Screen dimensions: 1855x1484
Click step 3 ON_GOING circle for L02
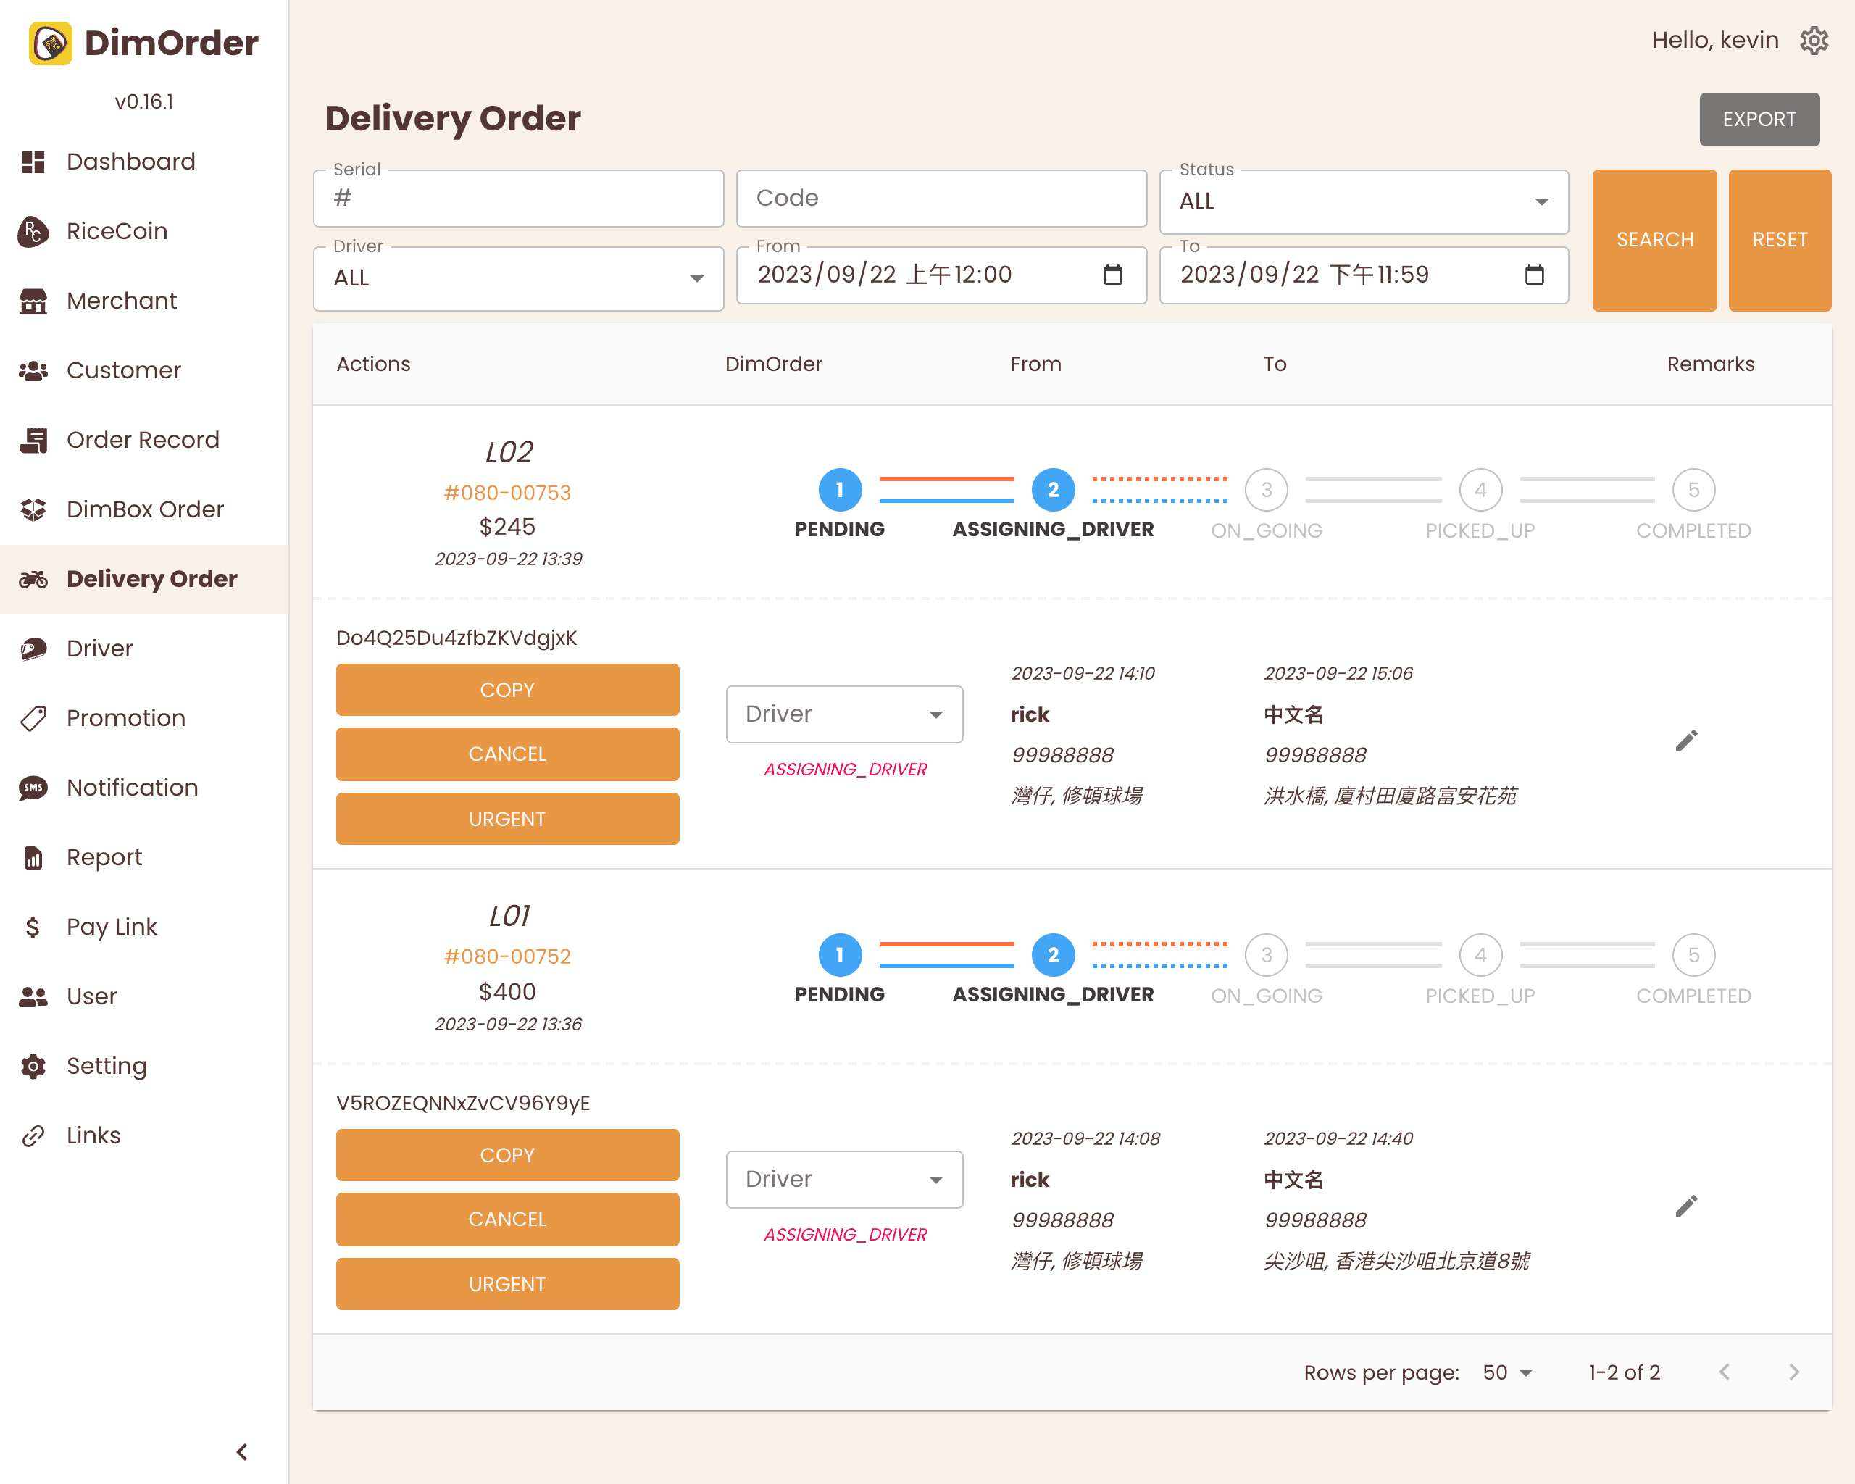1266,491
